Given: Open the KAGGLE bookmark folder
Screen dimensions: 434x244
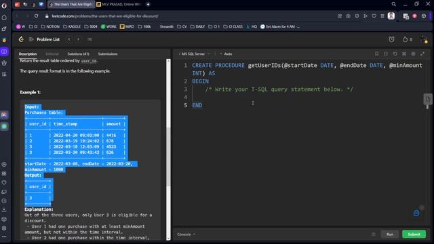Looking at the screenshot, I should [72, 26].
